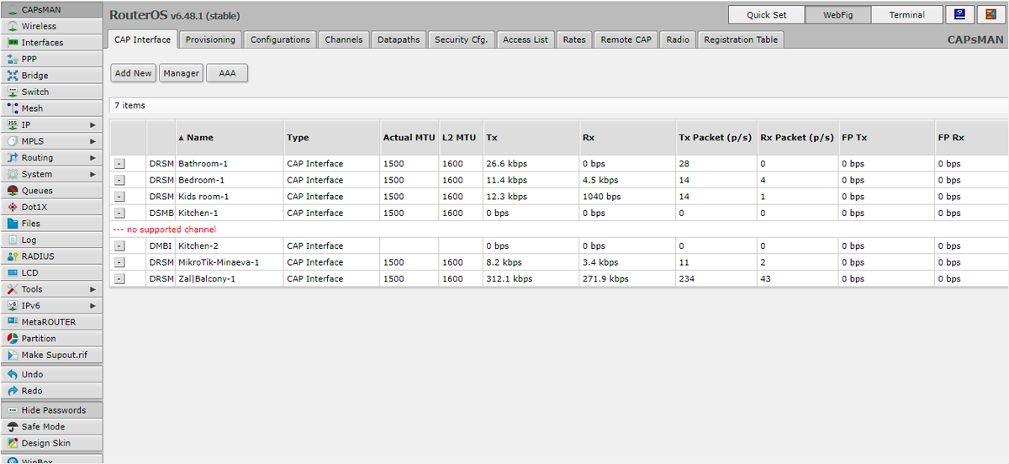1009x464 pixels.
Task: Click the Safe Mode umbrella icon
Action: coord(13,427)
